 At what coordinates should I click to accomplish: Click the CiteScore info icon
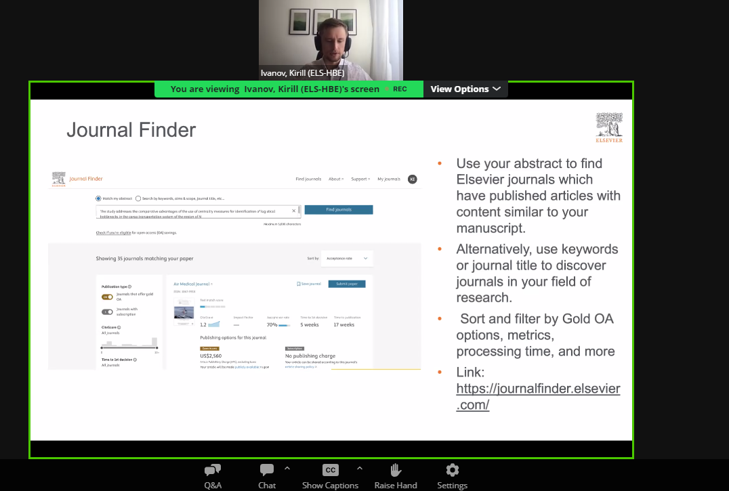coord(119,328)
